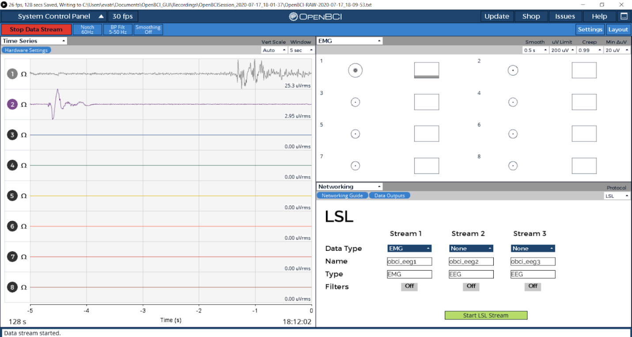Click EMG channel 2 level bar box
The image size is (632, 337).
(584, 70)
